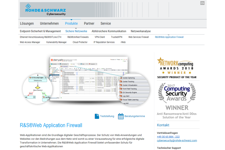This screenshot has width=225, height=150.
Task: Switch language with the EN button
Action: tap(202, 3)
